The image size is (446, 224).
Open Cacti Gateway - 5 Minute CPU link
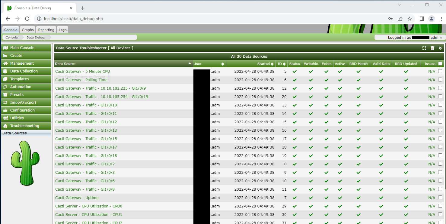pyautogui.click(x=82, y=72)
